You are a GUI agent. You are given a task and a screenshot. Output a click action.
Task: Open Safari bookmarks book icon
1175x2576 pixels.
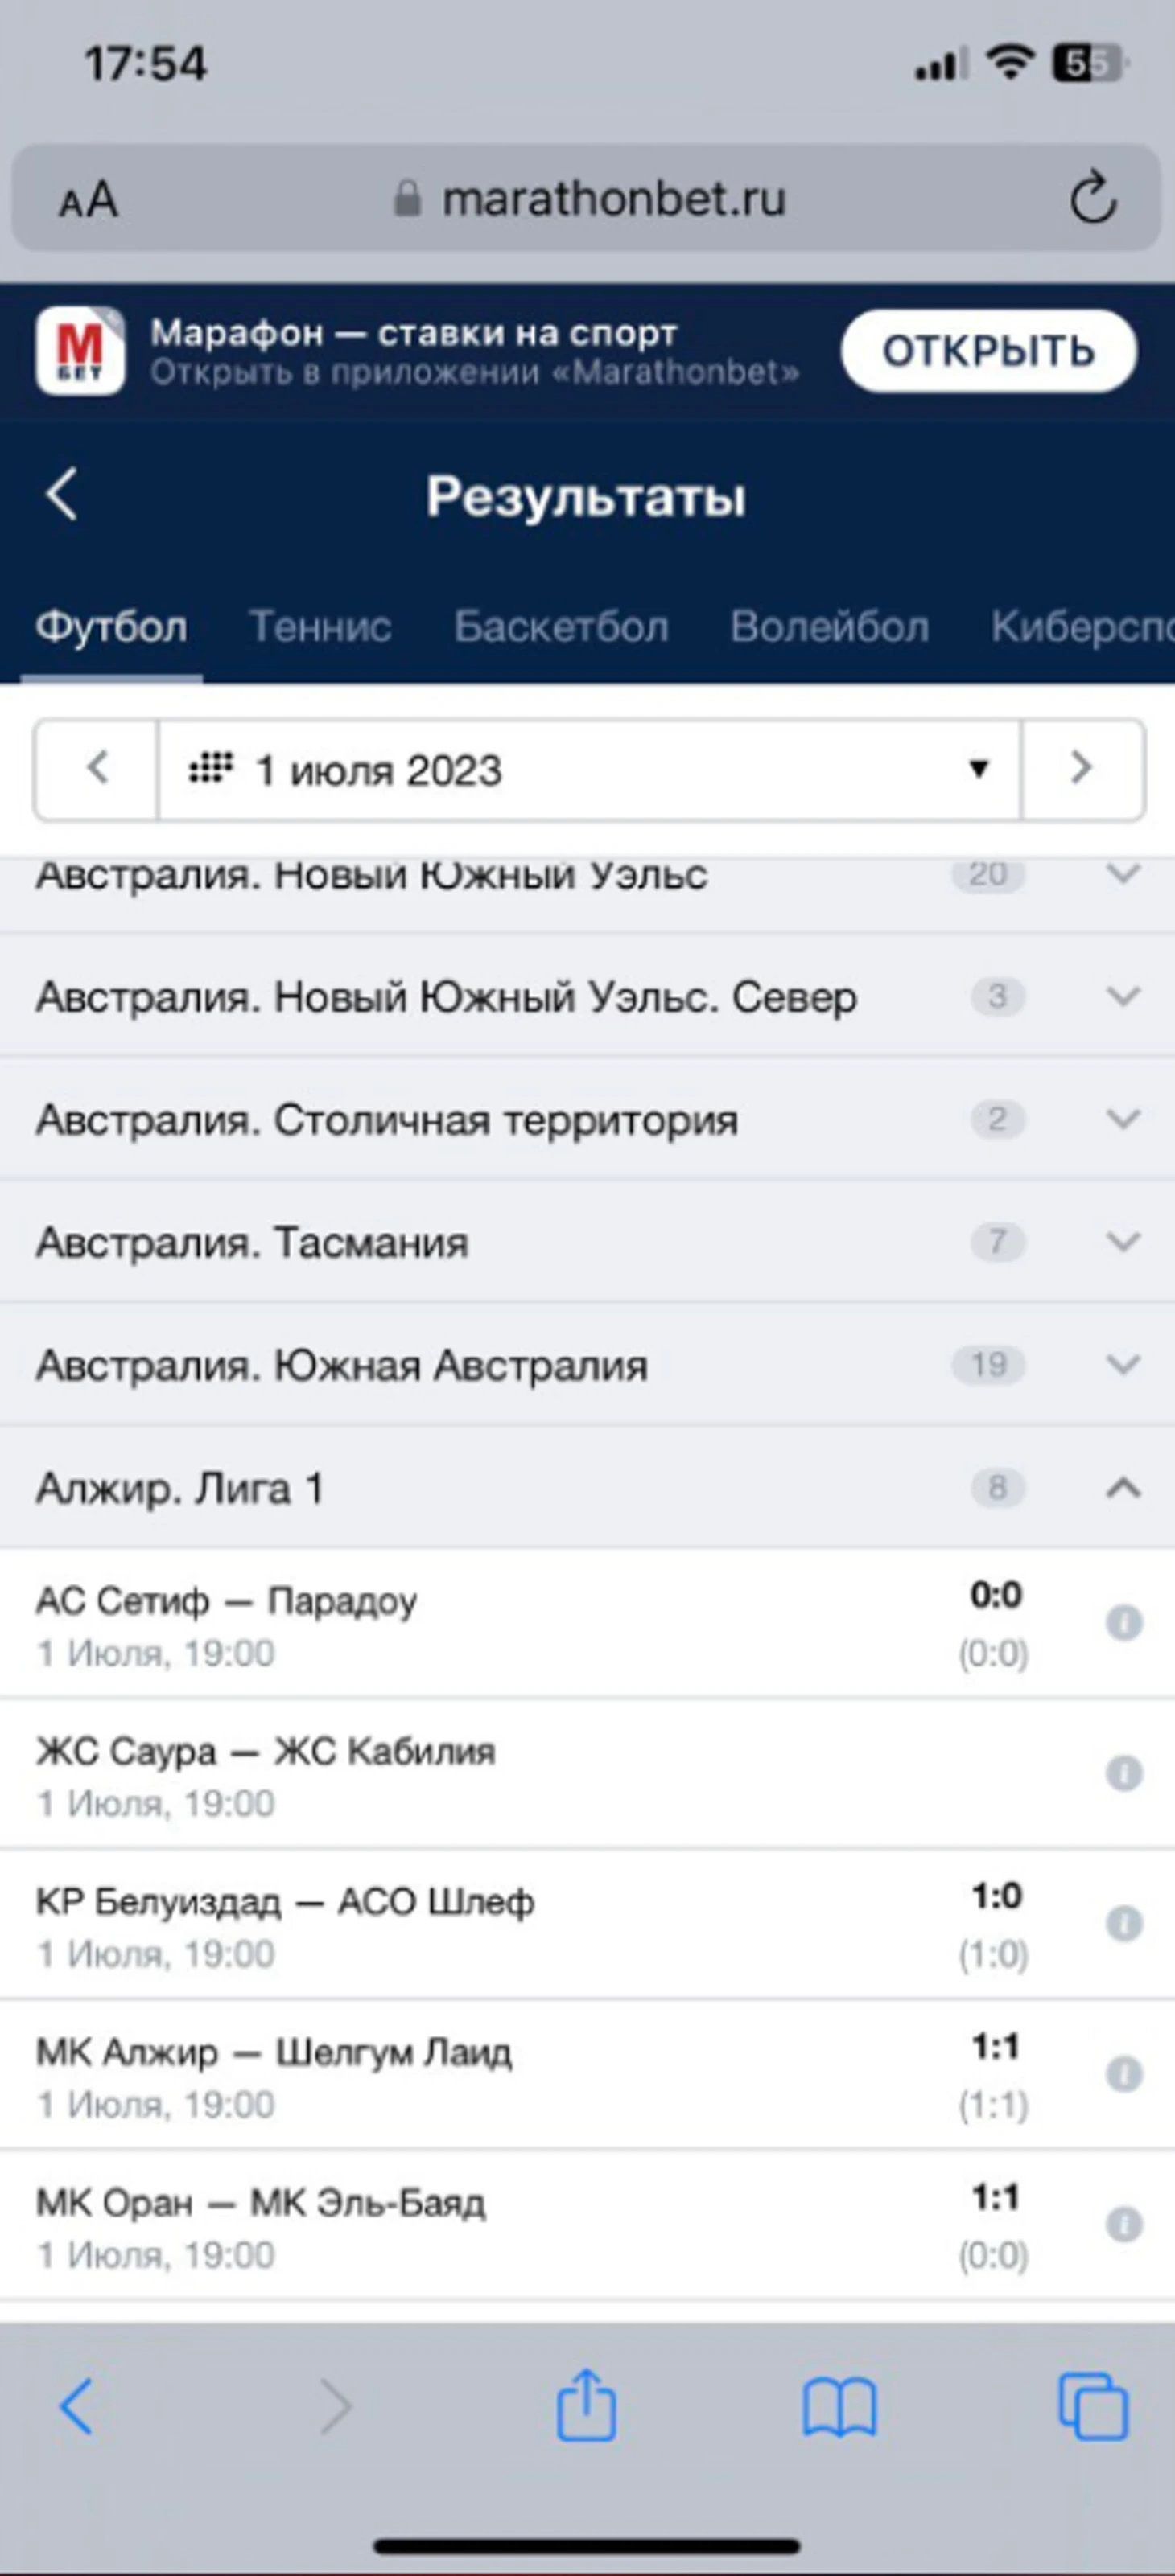[839, 2407]
